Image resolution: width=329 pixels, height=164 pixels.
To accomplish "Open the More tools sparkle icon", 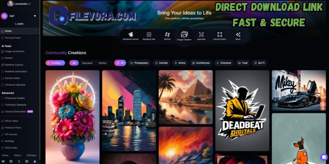I will pos(238,36).
